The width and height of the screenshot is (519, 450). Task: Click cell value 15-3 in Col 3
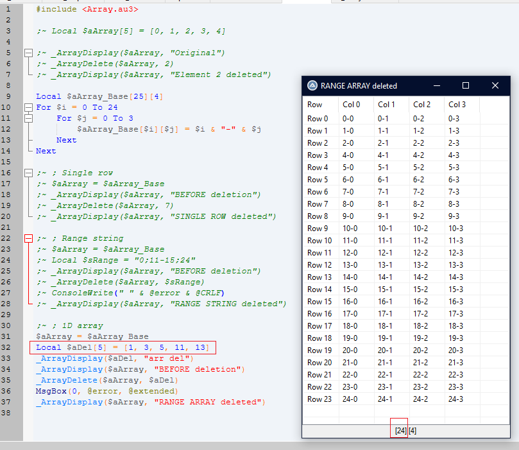[455, 290]
